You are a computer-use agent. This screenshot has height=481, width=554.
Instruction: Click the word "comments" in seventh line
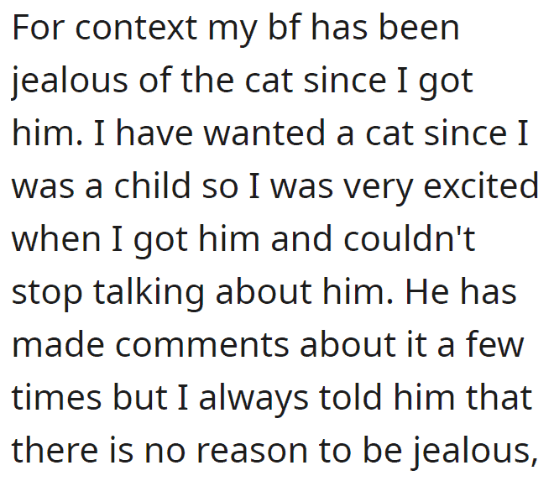[x=202, y=345]
